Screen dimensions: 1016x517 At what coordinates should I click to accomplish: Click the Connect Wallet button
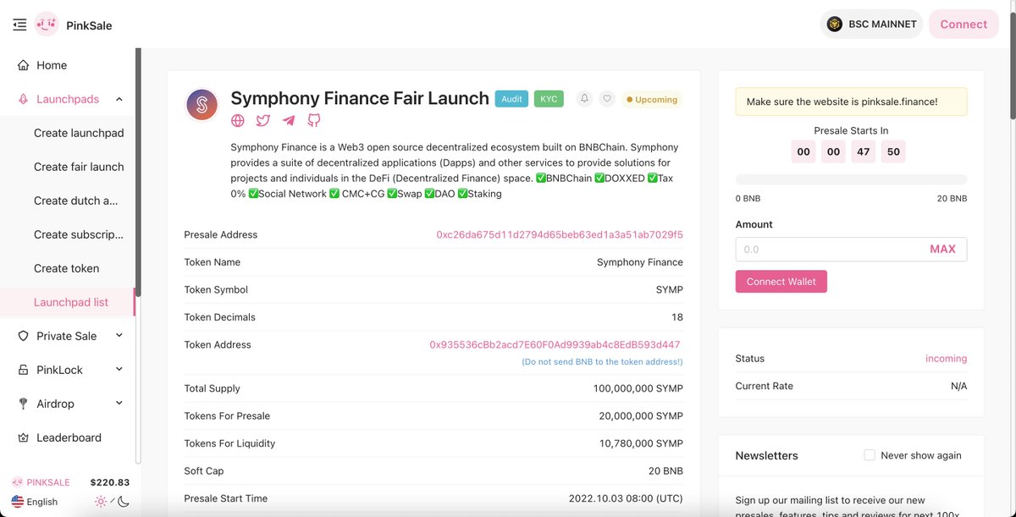pos(781,282)
